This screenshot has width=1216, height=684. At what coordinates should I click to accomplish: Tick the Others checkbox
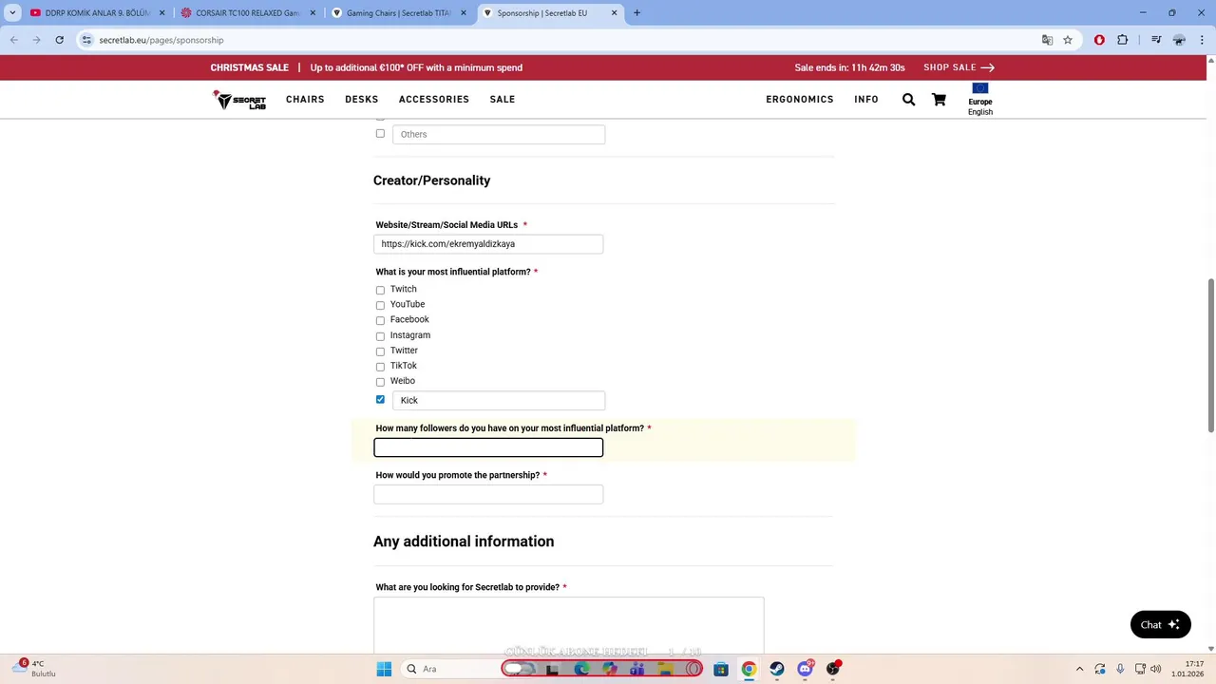coord(380,134)
